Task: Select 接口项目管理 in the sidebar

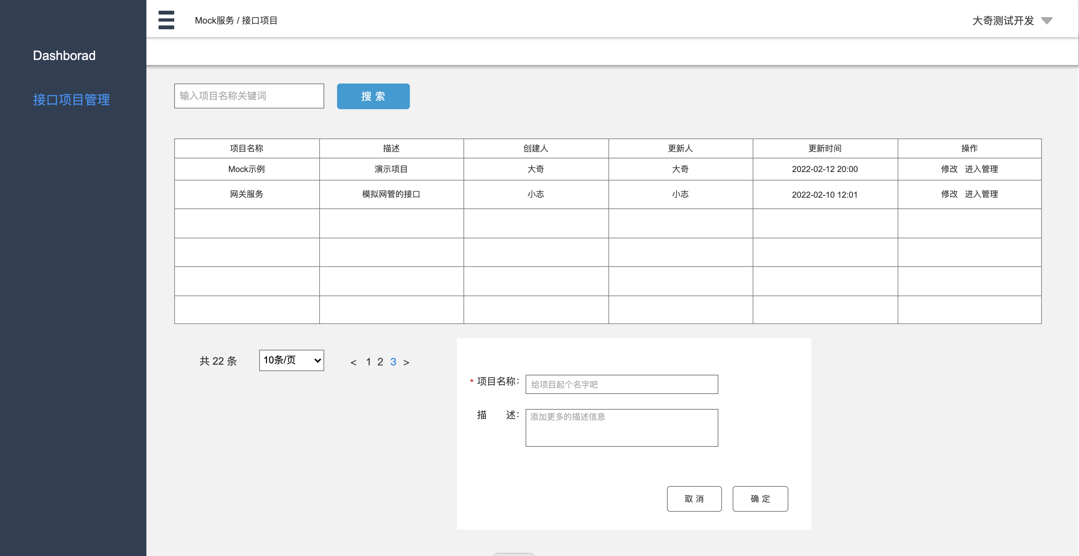Action: [71, 100]
